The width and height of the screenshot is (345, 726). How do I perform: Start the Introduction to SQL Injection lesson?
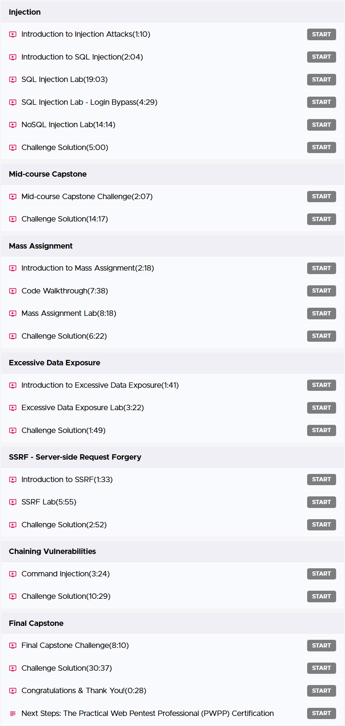(321, 57)
